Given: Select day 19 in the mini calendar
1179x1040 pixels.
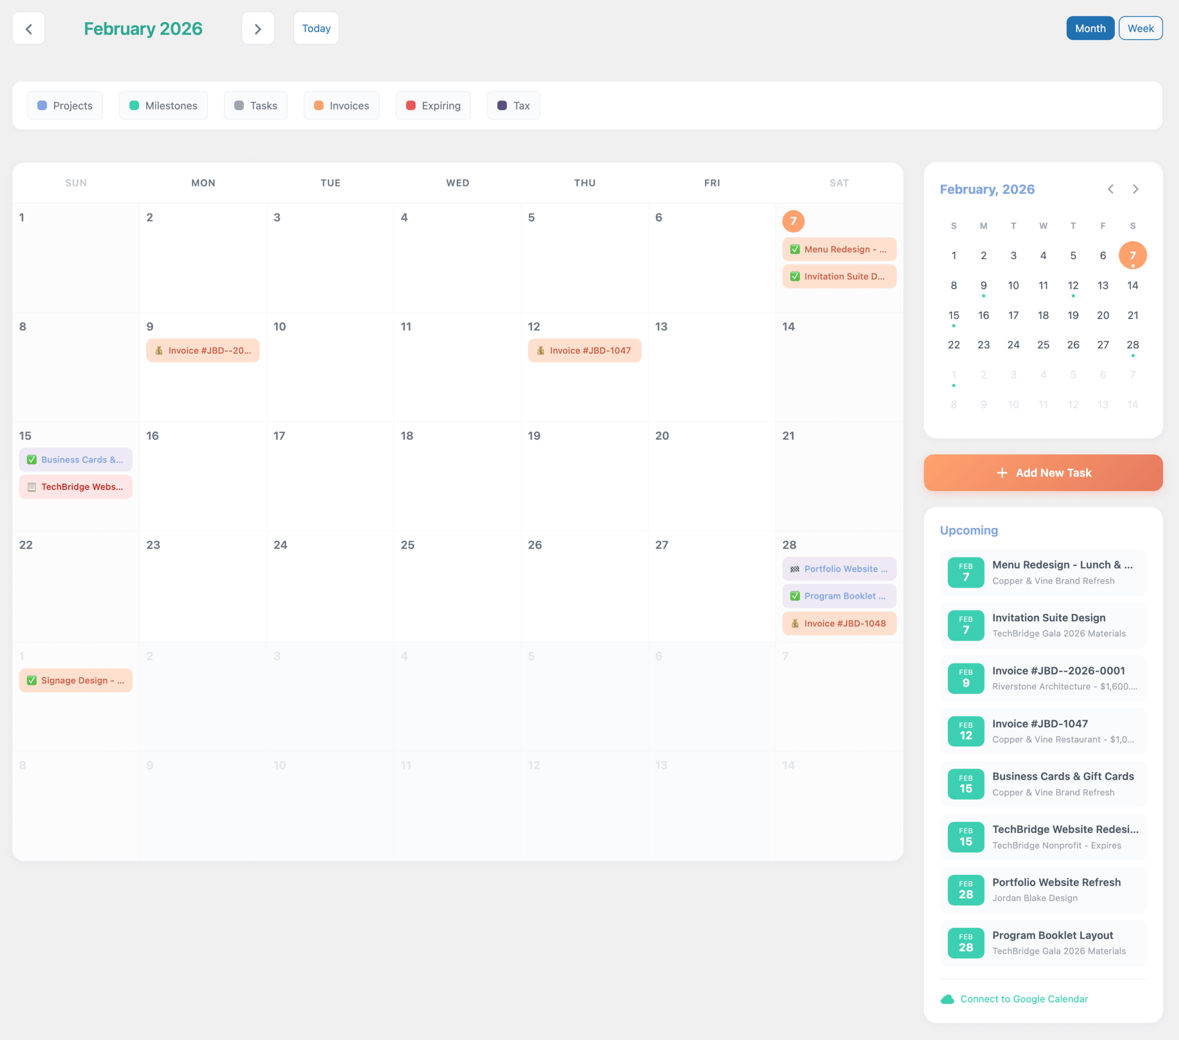Looking at the screenshot, I should pyautogui.click(x=1073, y=316).
